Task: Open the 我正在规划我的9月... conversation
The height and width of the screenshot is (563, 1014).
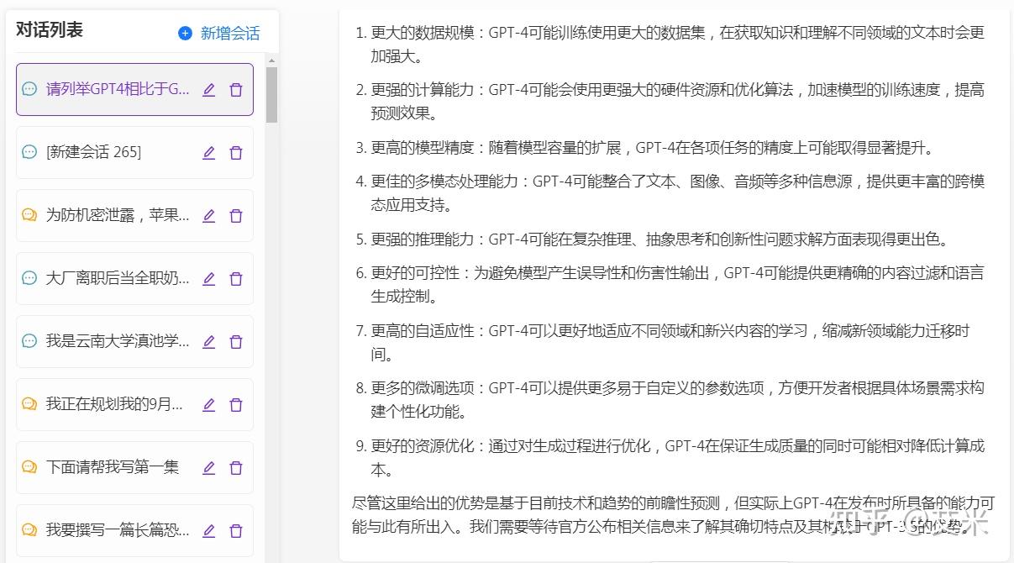Action: click(134, 404)
